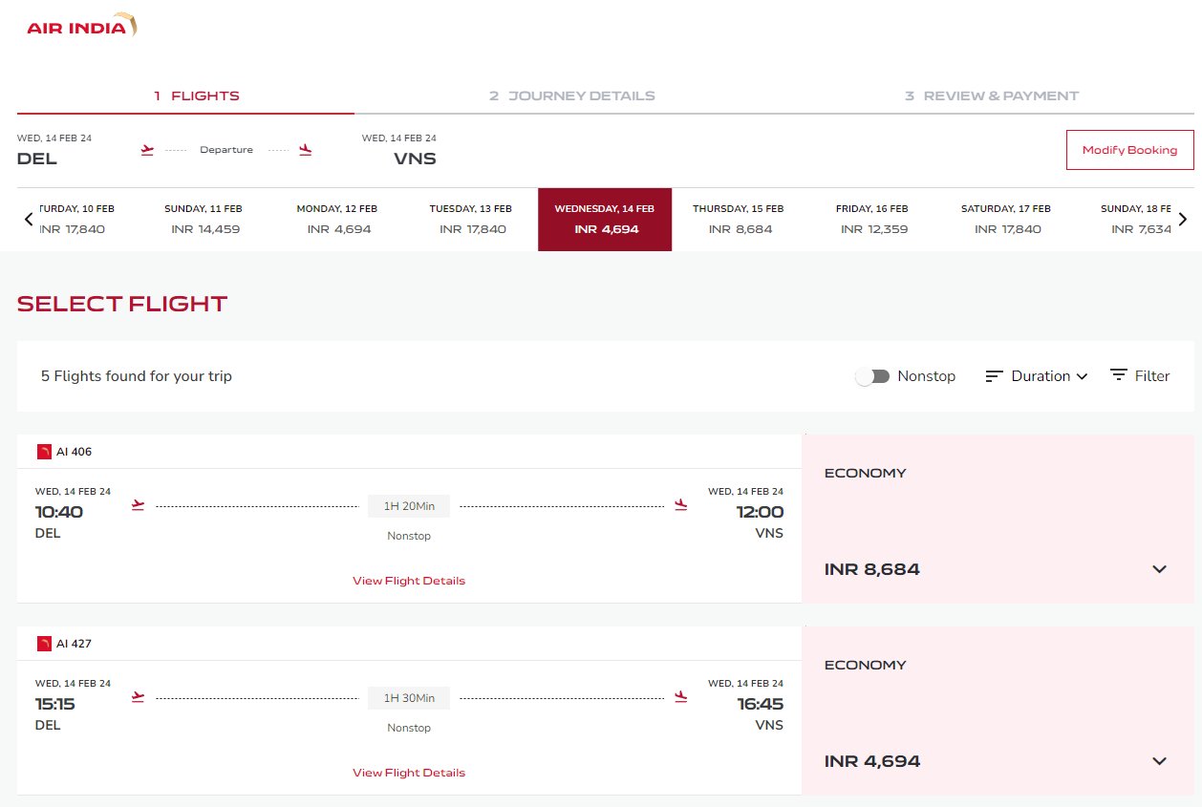Select Wednesday, 14 Feb date tab

(x=605, y=219)
